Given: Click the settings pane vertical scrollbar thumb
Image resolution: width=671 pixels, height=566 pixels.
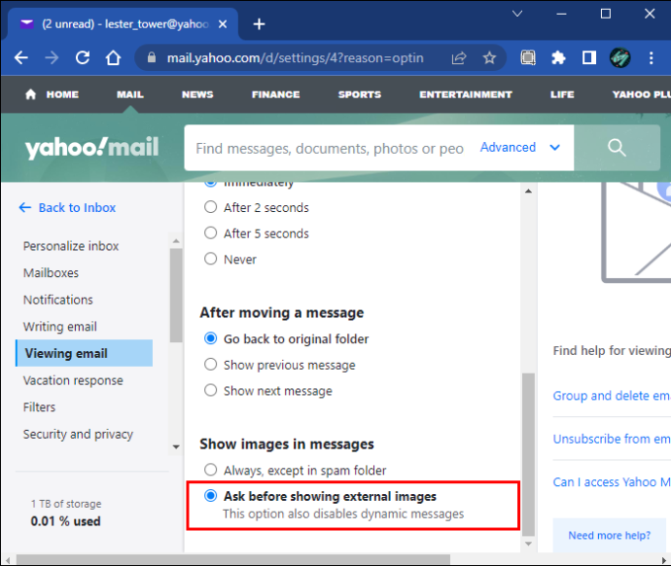Looking at the screenshot, I should point(528,454).
